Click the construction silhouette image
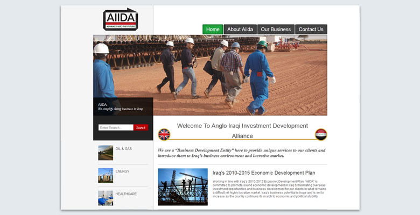This screenshot has width=420, height=215. point(183,187)
